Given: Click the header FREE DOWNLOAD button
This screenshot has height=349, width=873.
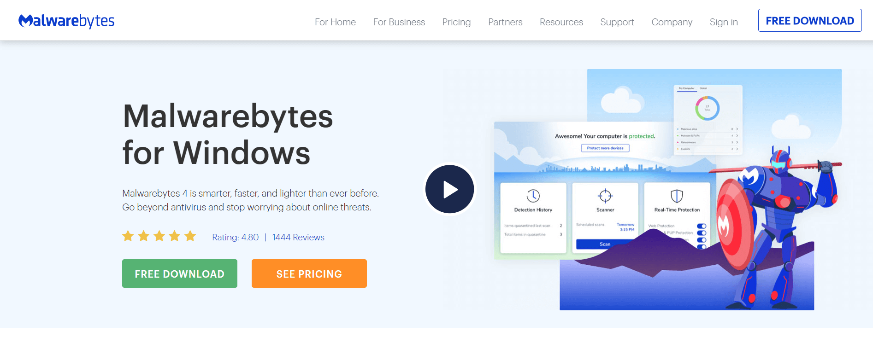Looking at the screenshot, I should [810, 20].
